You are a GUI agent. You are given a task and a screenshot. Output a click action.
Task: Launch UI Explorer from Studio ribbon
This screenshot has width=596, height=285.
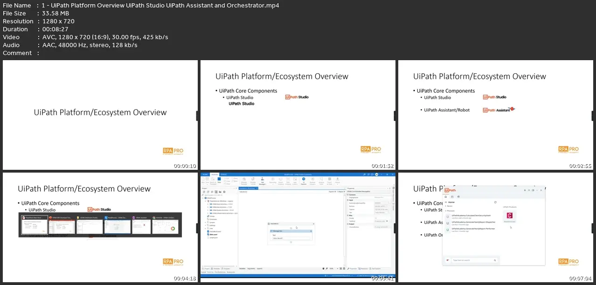(304, 181)
